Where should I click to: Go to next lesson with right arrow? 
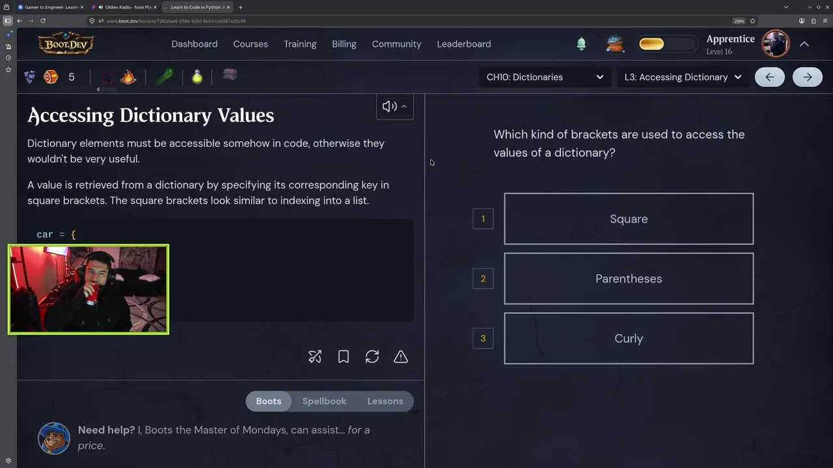click(x=807, y=77)
